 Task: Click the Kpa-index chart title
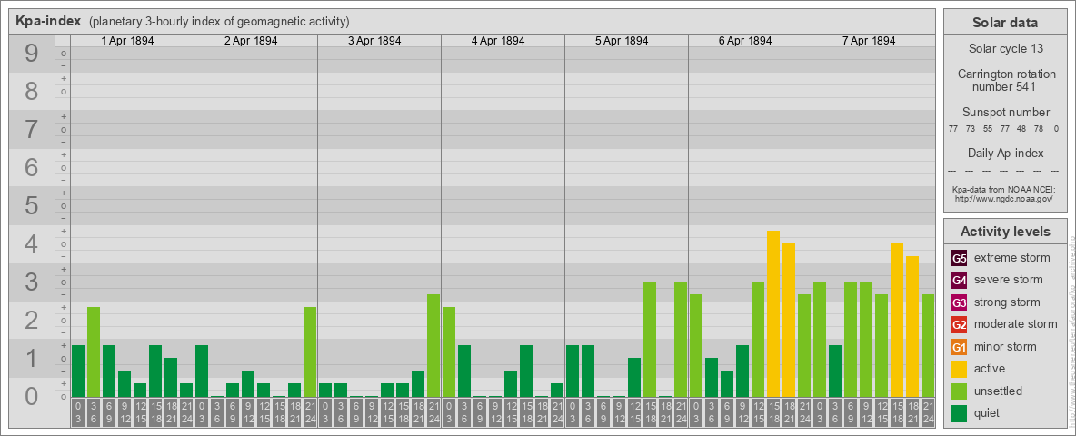tap(48, 21)
